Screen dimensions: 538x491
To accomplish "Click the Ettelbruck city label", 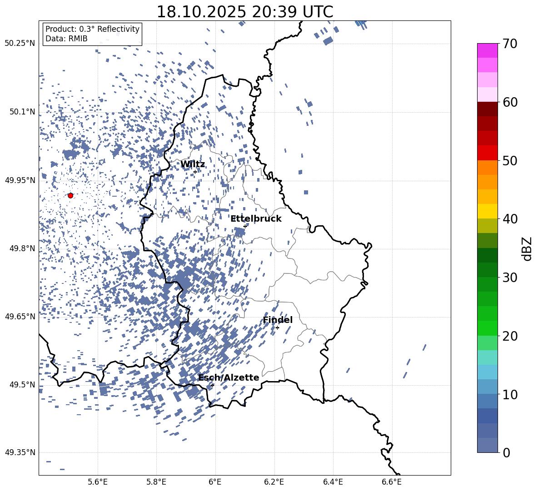I will click(x=256, y=219).
